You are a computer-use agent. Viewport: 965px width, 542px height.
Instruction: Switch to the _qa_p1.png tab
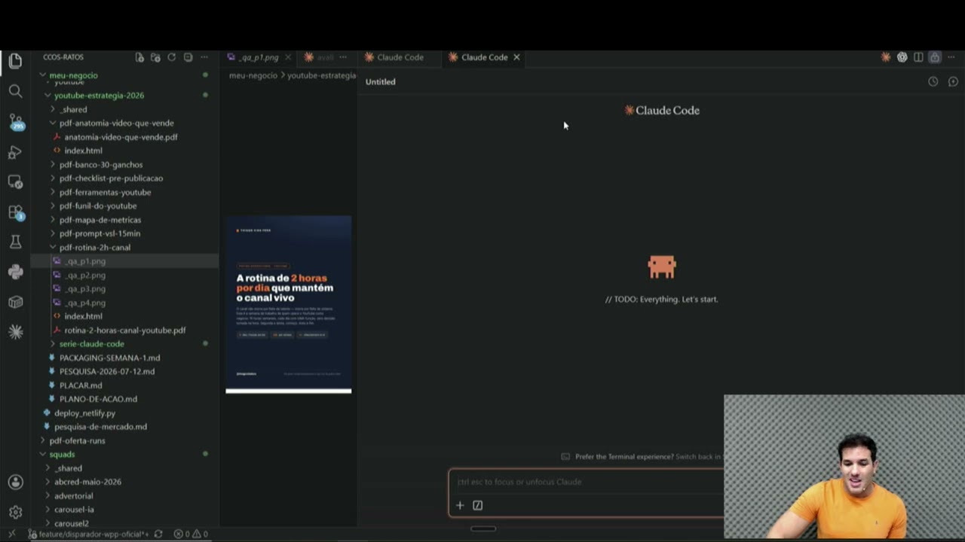[x=259, y=57]
